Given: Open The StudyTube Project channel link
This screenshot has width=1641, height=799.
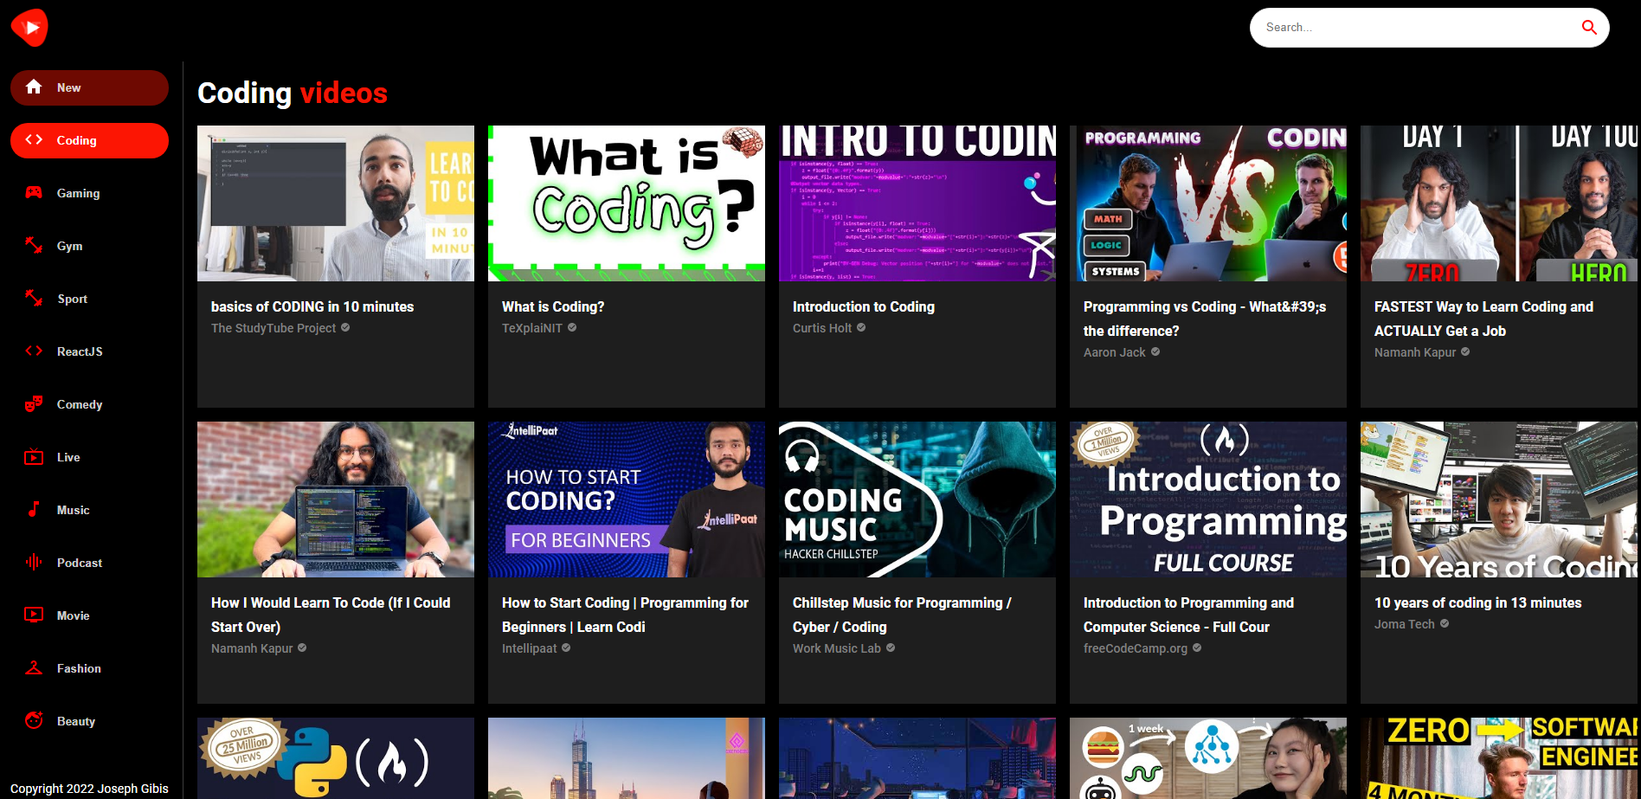Looking at the screenshot, I should [273, 328].
